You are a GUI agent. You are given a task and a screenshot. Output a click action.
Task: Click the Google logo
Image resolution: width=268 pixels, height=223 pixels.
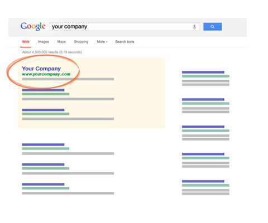33,27
